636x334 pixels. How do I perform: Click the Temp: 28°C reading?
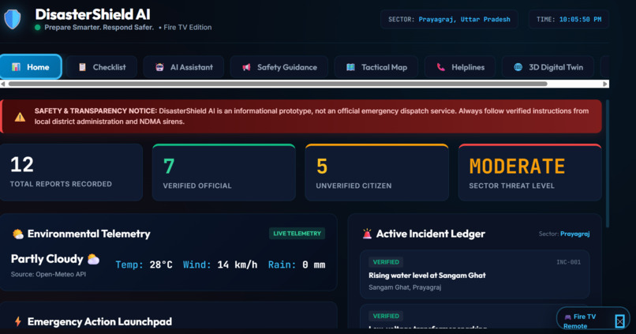144,265
